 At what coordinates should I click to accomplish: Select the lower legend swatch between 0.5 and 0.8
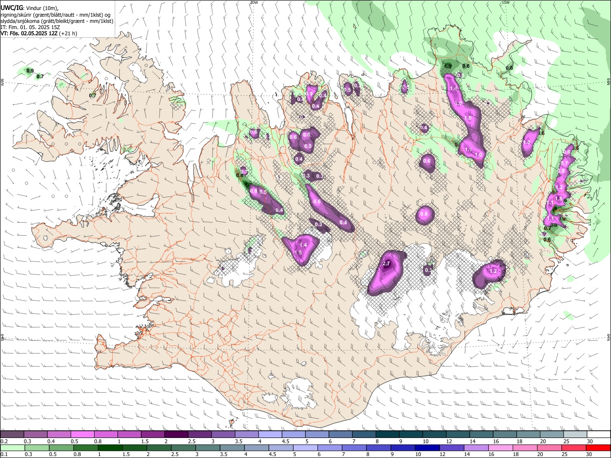[x=62, y=448]
